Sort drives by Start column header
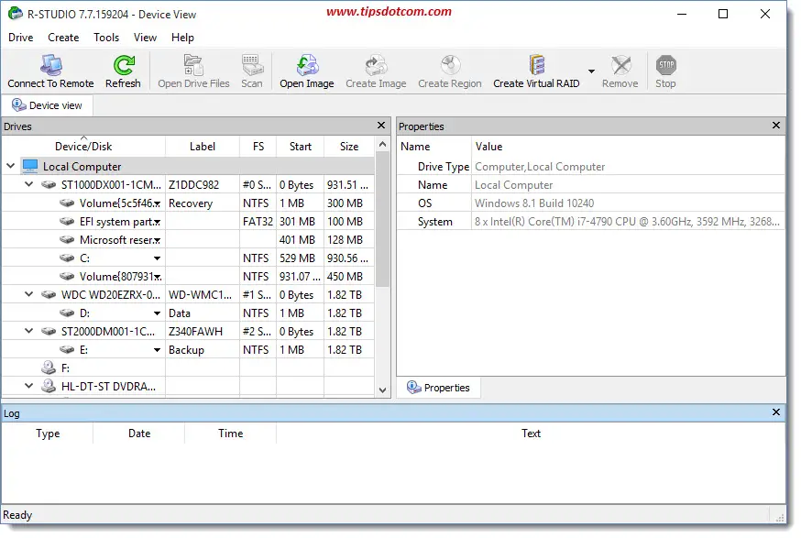The height and width of the screenshot is (538, 801). [x=300, y=146]
